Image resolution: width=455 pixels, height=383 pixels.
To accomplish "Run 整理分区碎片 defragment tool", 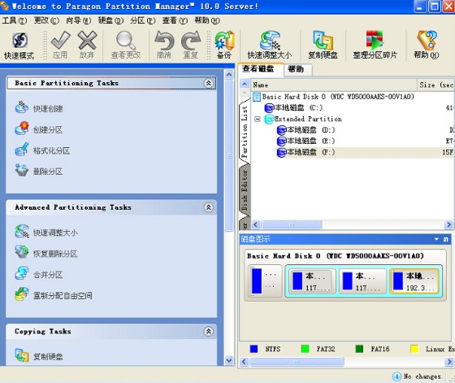I will click(375, 46).
